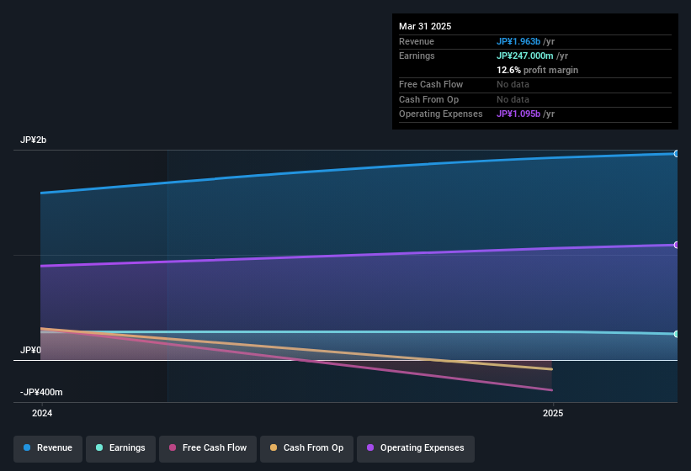
Task: Click the Revenue line end marker
Action: (x=676, y=154)
